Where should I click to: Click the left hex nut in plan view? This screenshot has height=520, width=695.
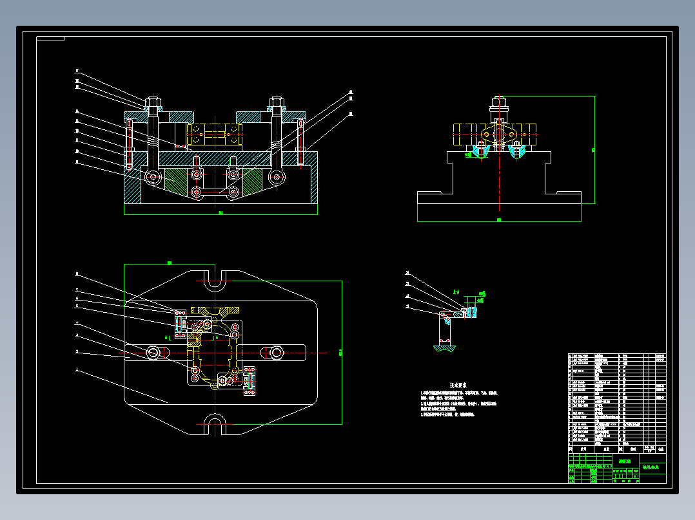coord(153,353)
